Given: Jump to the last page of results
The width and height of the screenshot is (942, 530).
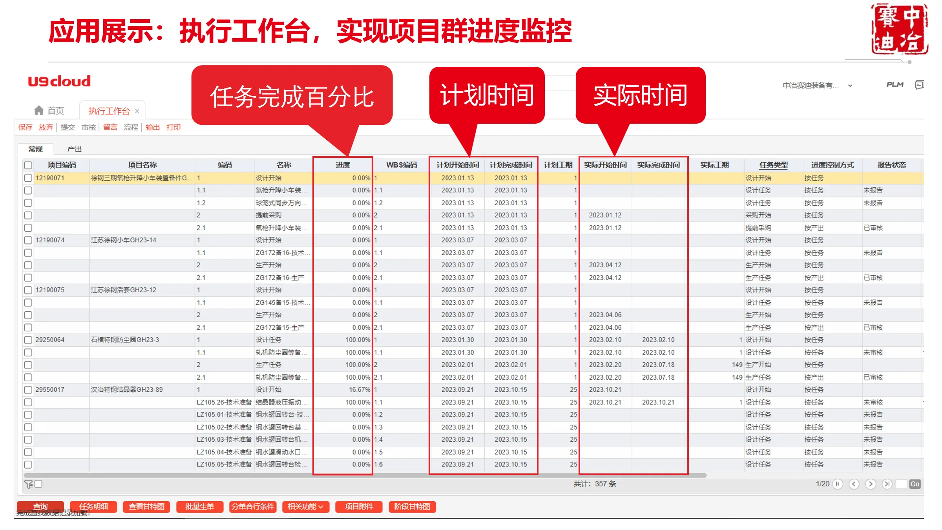Looking at the screenshot, I should [887, 484].
